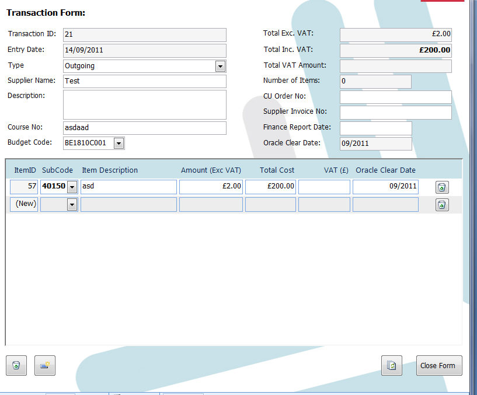This screenshot has height=395, width=477.
Task: Click the ItemID cell showing 57
Action: click(24, 187)
